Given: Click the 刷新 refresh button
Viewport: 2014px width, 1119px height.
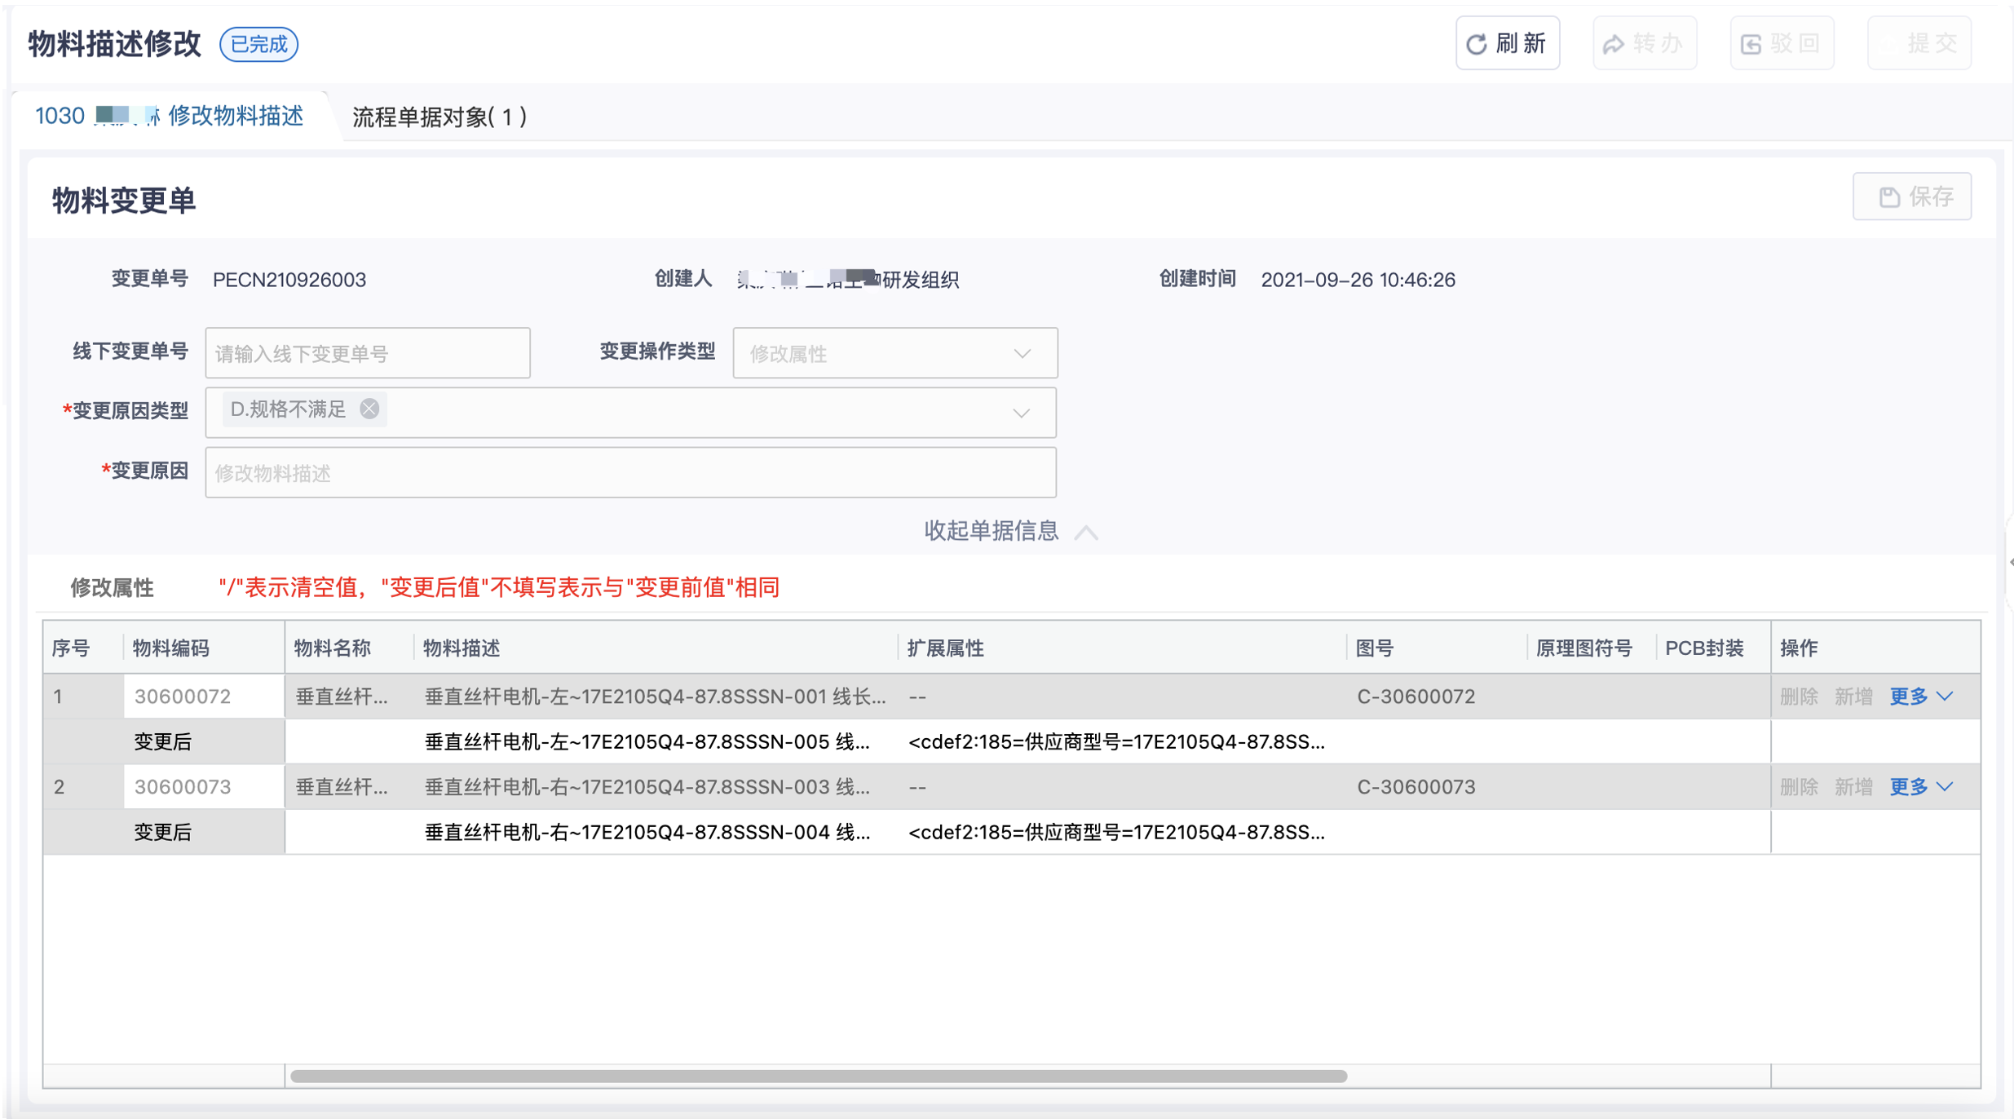Looking at the screenshot, I should 1507,43.
